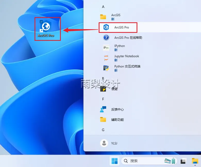Open Task View from the taskbar

click(183, 161)
